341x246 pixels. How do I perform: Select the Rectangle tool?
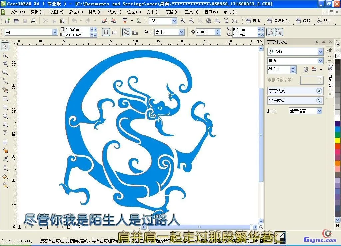[x=5, y=98]
